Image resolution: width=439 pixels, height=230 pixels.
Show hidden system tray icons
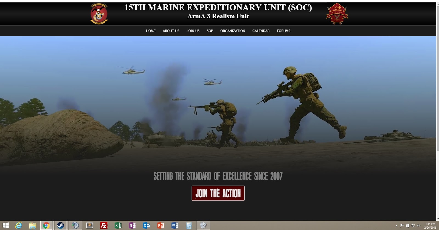tap(396, 226)
